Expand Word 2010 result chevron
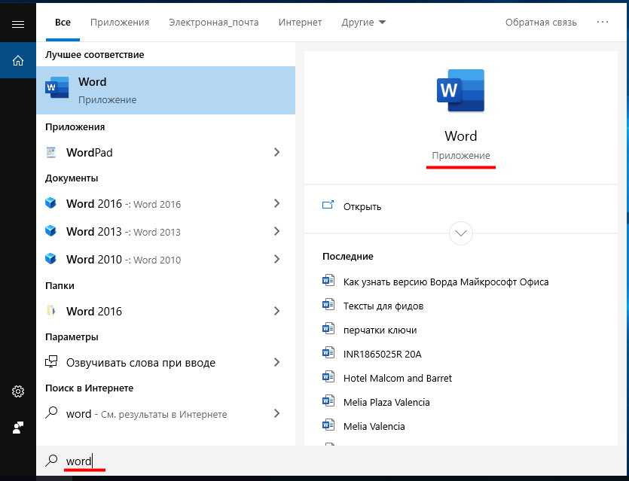The height and width of the screenshot is (481, 629). 276,260
